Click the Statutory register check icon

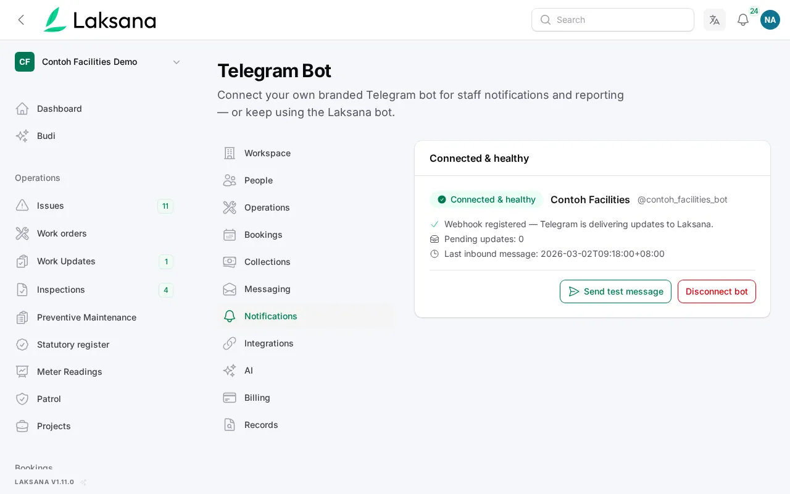coord(22,345)
